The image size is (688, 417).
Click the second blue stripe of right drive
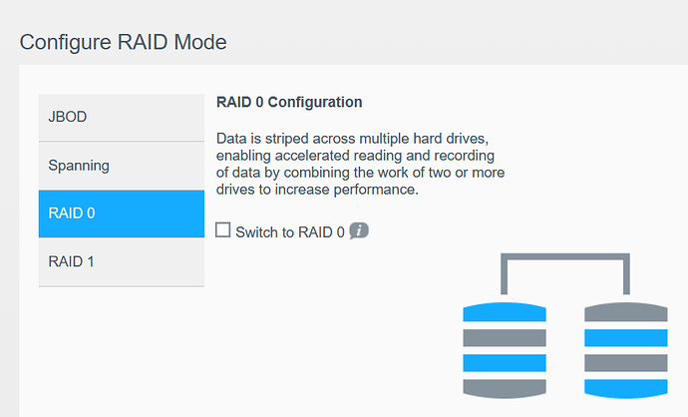coord(625,337)
